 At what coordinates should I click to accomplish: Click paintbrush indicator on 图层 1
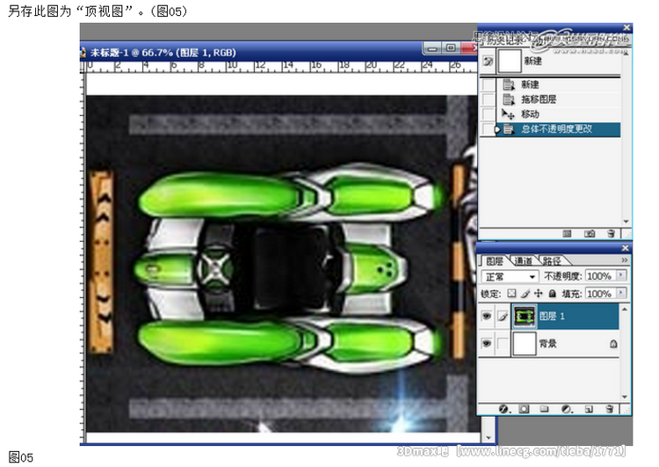(x=503, y=317)
